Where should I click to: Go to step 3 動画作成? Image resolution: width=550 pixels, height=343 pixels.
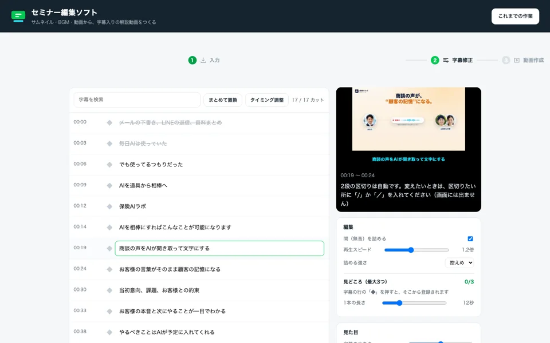point(522,60)
